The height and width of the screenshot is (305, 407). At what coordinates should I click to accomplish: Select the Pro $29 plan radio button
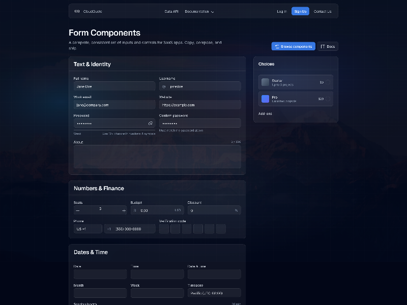click(x=328, y=99)
